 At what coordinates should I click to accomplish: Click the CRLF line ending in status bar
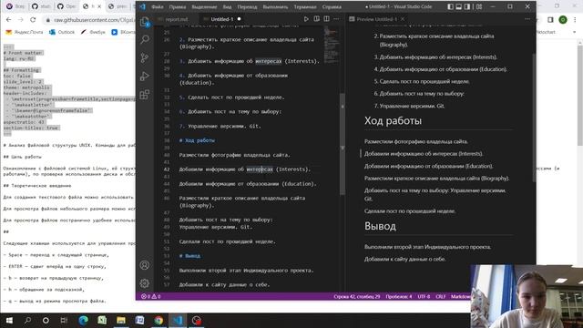[441, 296]
